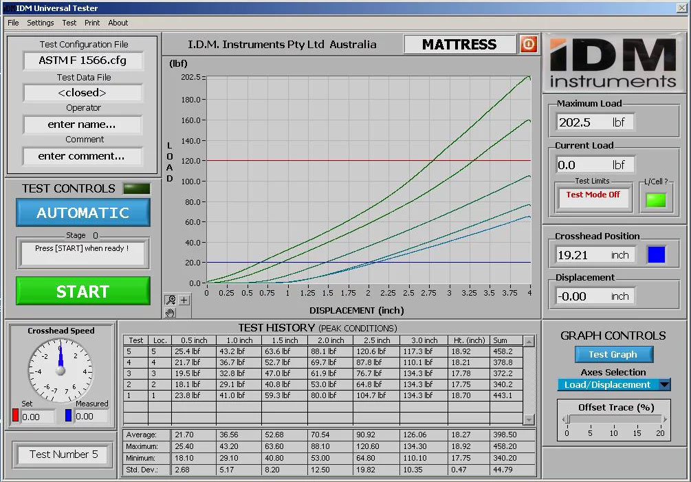Click the Offset Trace right arrow
The height and width of the screenshot is (482, 691).
pos(665,419)
